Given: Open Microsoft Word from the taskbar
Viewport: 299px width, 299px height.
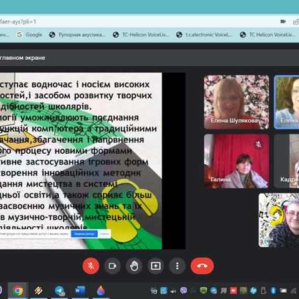Looking at the screenshot, I should click(x=80, y=290).
